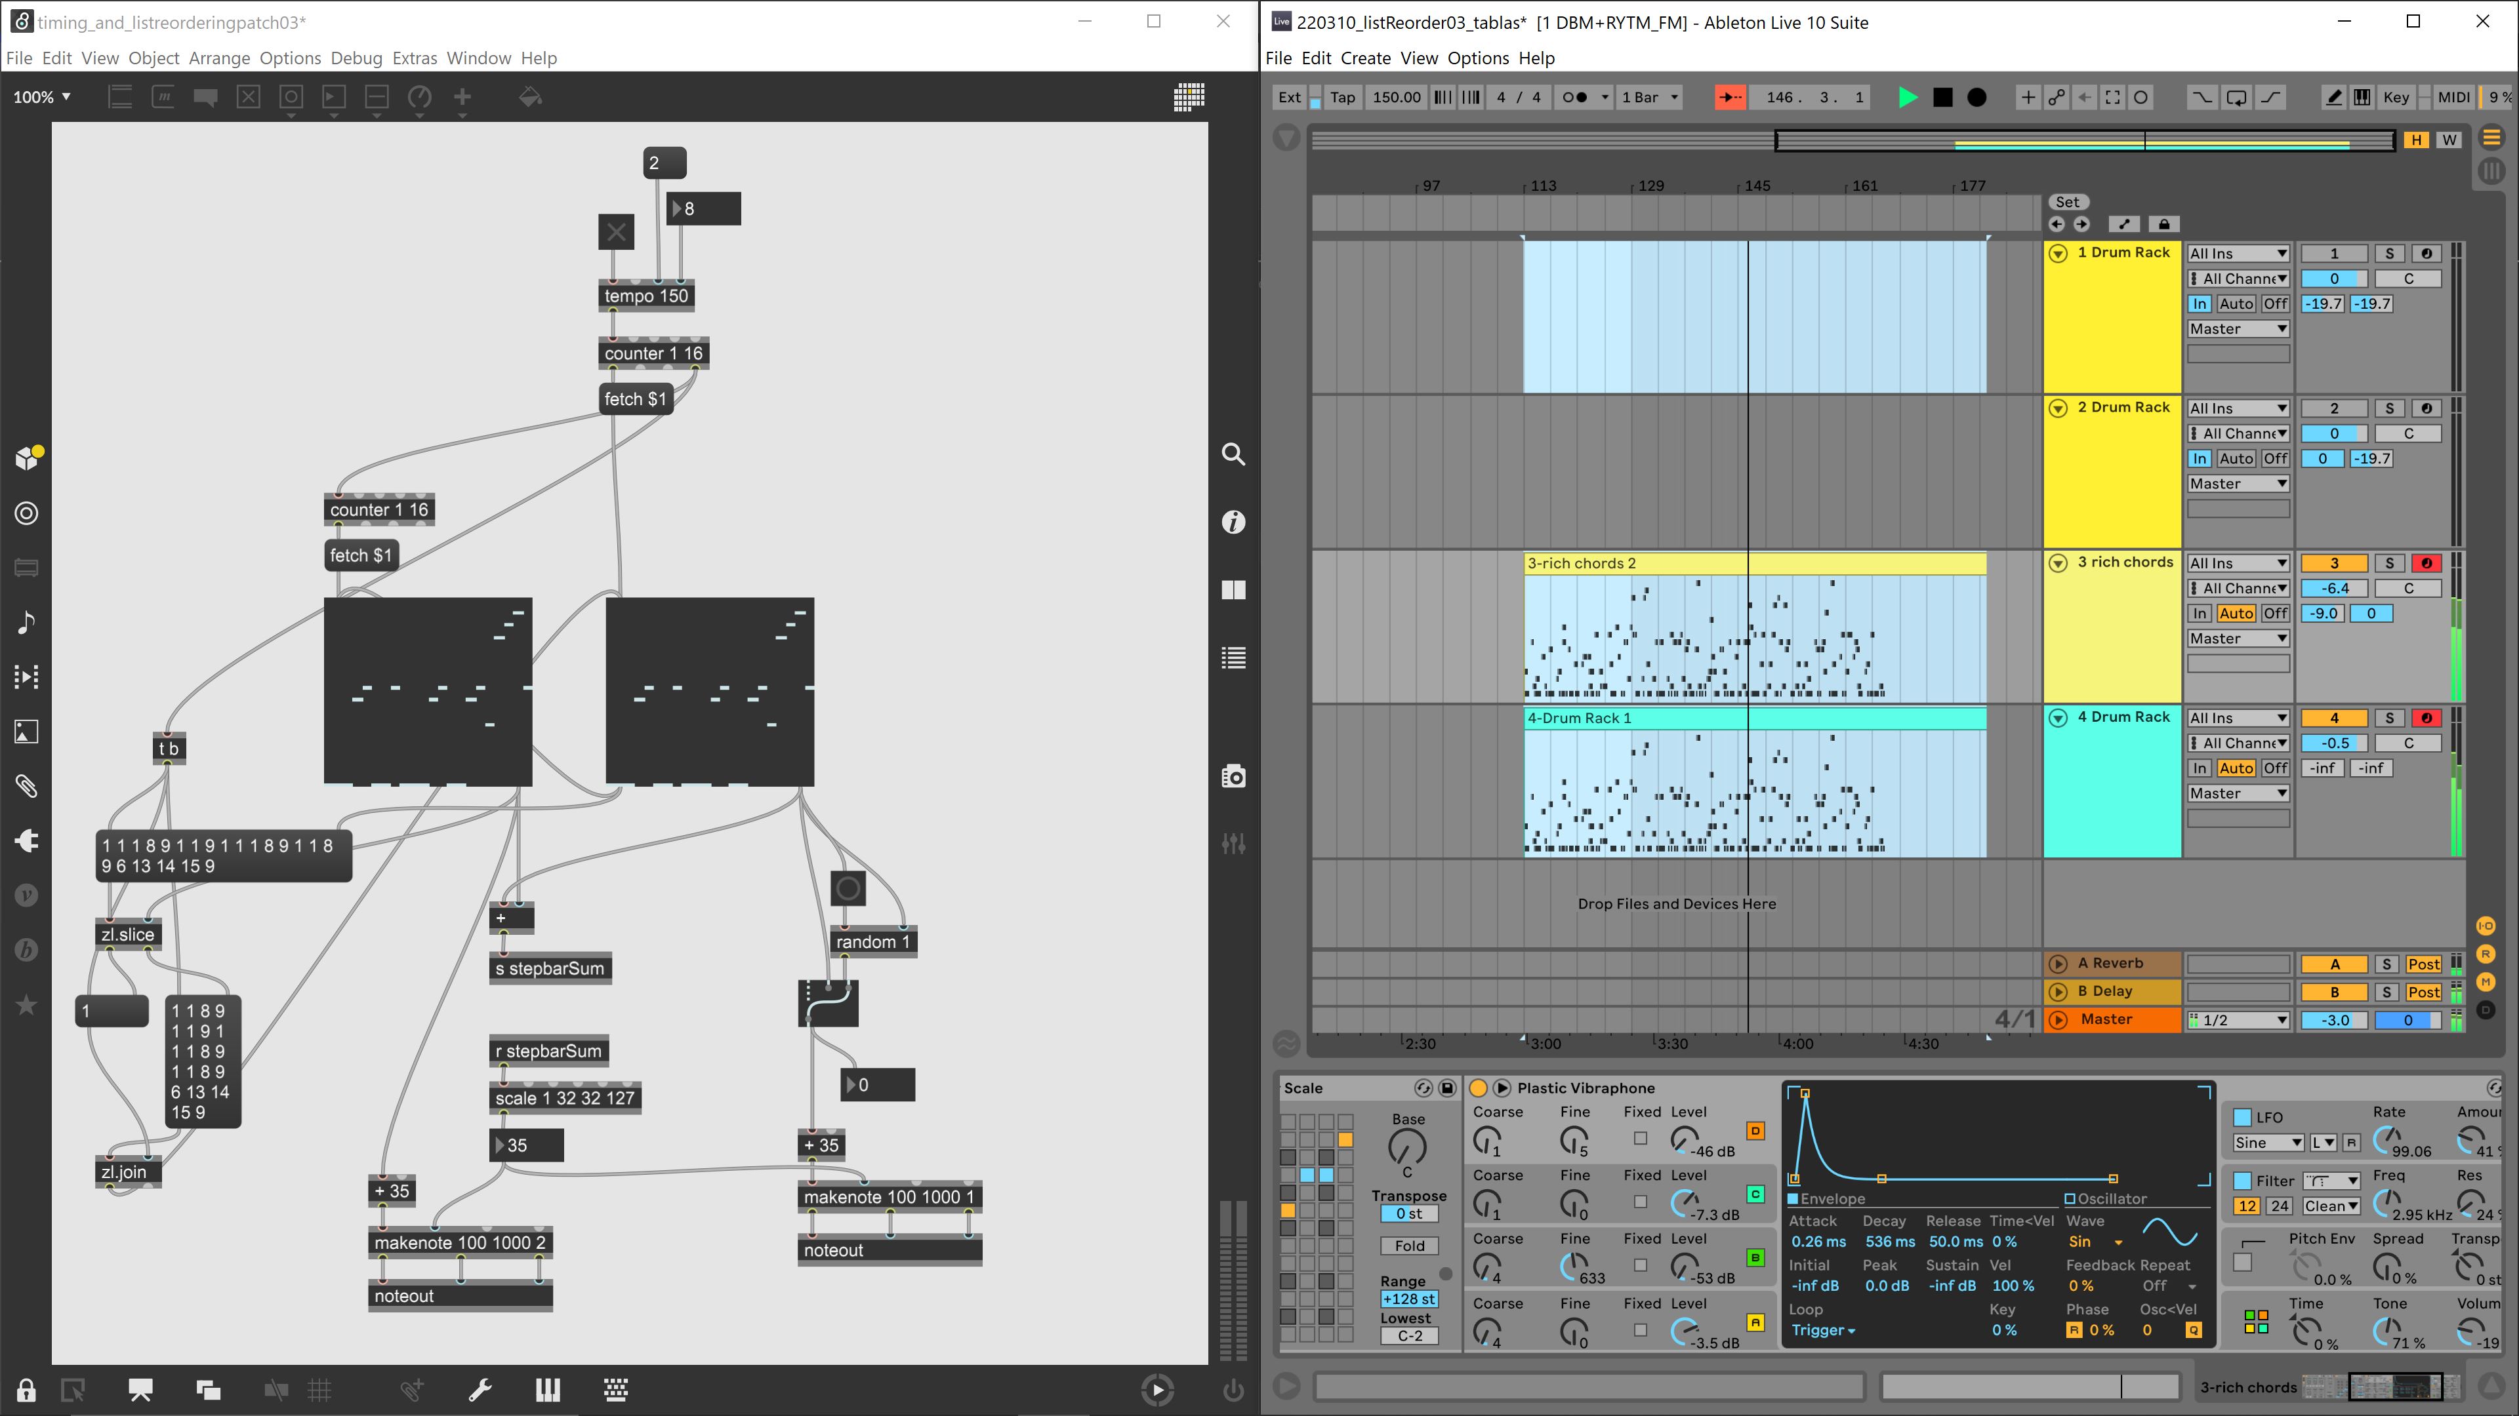Toggle the Max patcher lock icon
Screen dimensions: 2519x1416
(26, 1390)
